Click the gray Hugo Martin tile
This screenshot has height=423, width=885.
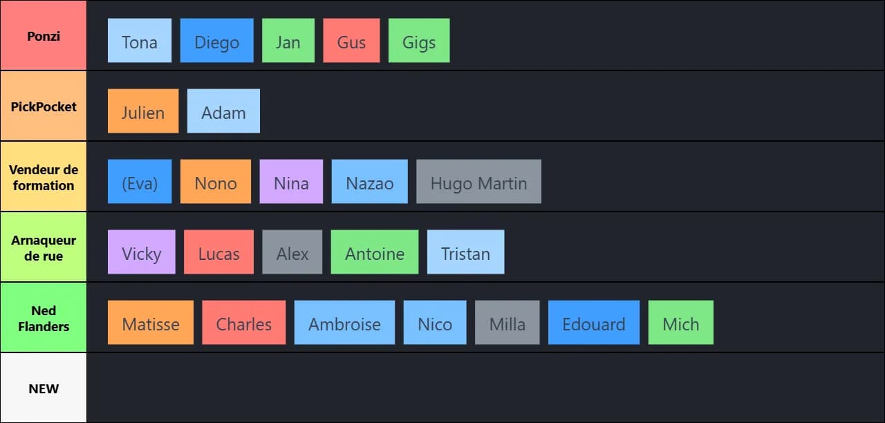(478, 182)
